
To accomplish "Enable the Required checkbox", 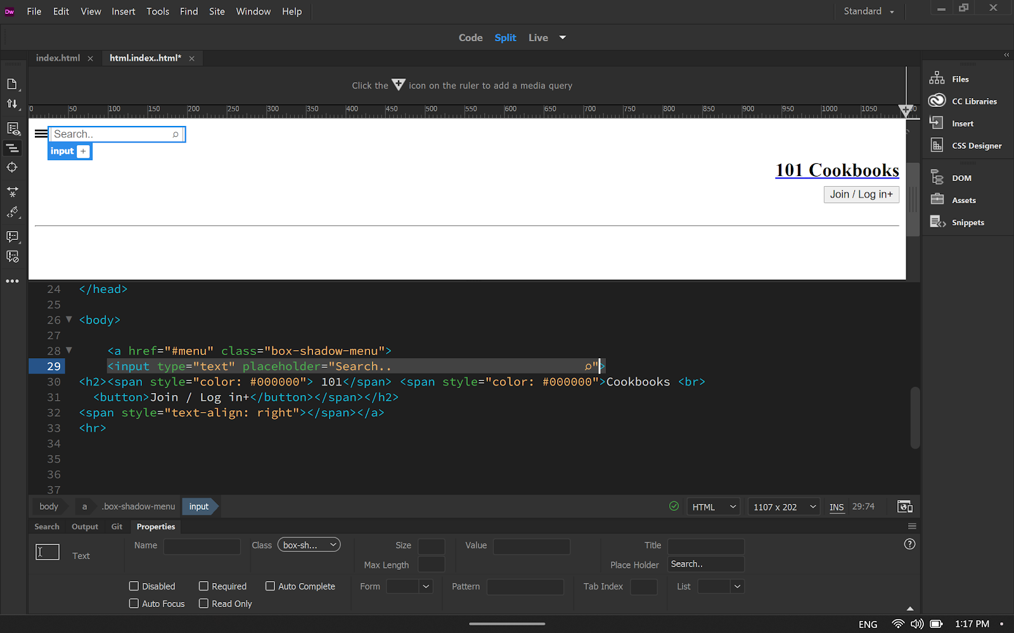I will (x=203, y=586).
